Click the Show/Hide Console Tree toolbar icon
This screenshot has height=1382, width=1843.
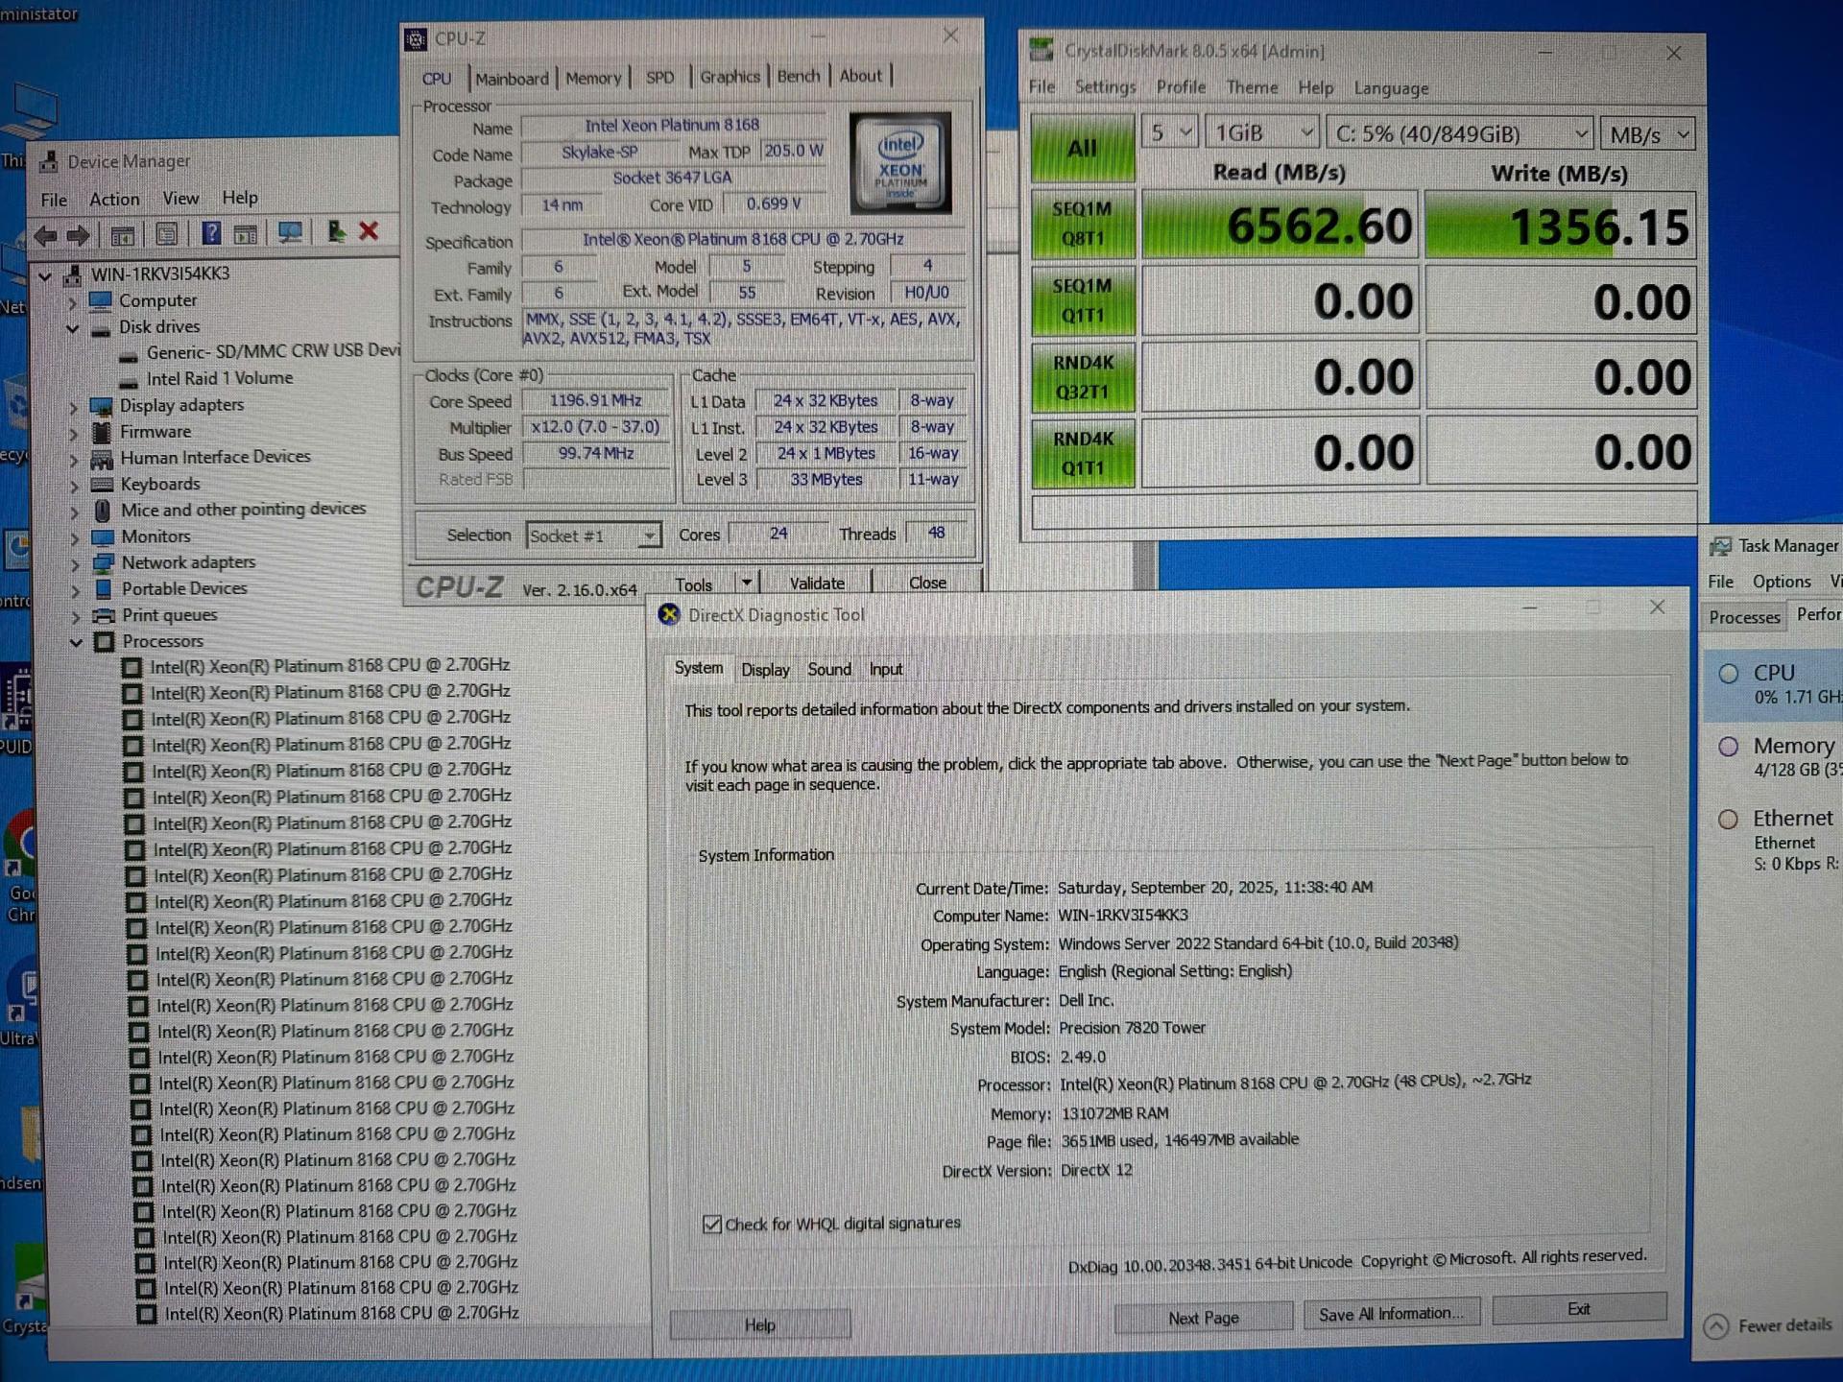121,233
